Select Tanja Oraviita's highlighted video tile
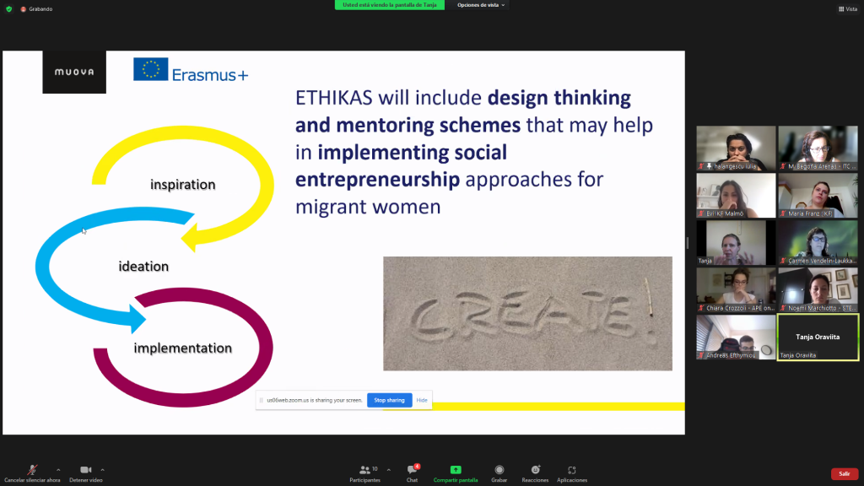Image resolution: width=864 pixels, height=486 pixels. pyautogui.click(x=818, y=337)
